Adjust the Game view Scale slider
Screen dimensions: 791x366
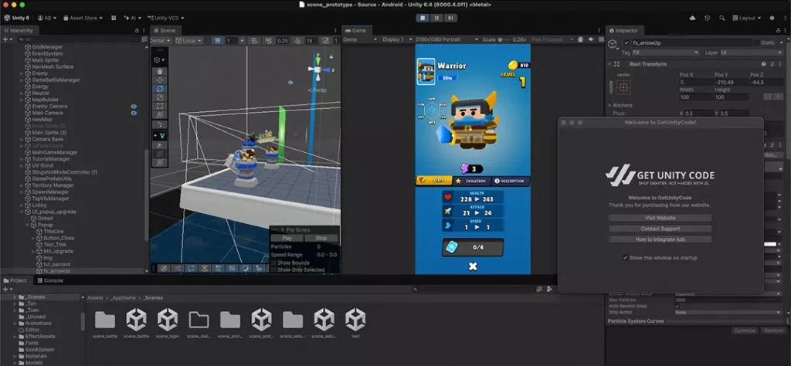505,39
